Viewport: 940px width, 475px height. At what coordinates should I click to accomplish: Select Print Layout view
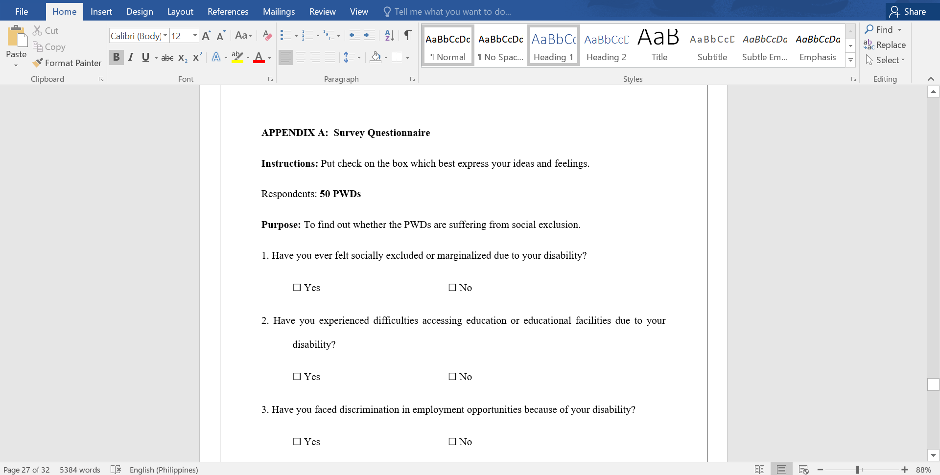781,469
